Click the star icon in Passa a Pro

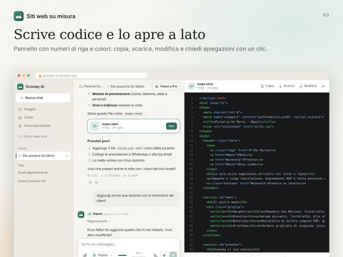click(157, 87)
